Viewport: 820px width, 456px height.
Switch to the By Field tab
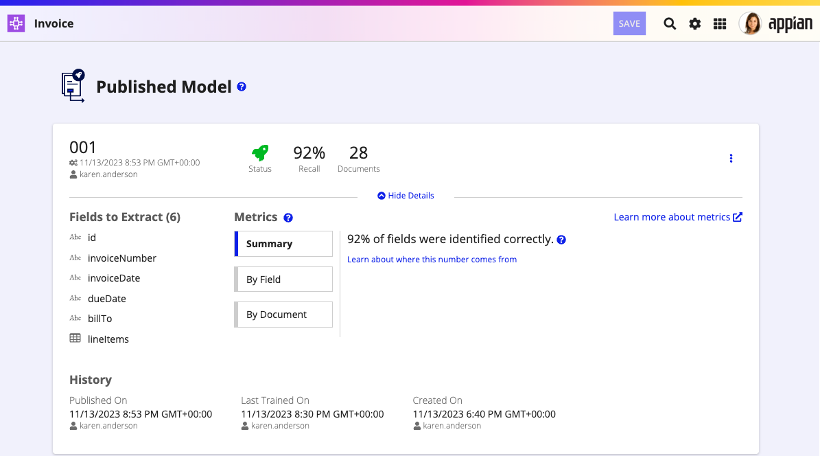pos(283,279)
